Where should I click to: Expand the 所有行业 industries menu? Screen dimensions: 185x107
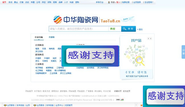pos(100,2)
